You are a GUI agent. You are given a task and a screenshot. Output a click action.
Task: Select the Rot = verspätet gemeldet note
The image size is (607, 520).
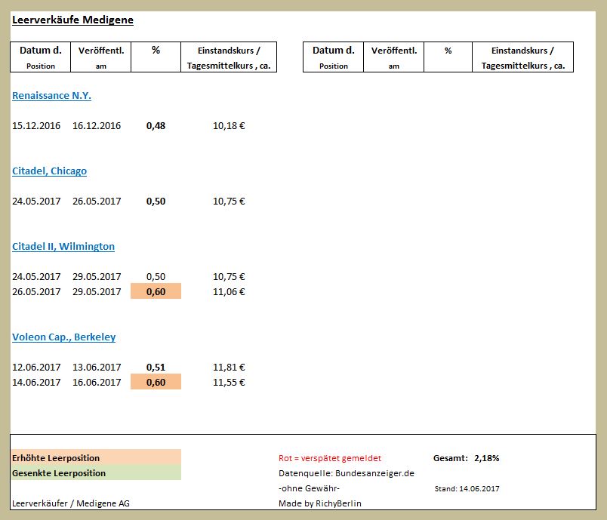point(330,458)
